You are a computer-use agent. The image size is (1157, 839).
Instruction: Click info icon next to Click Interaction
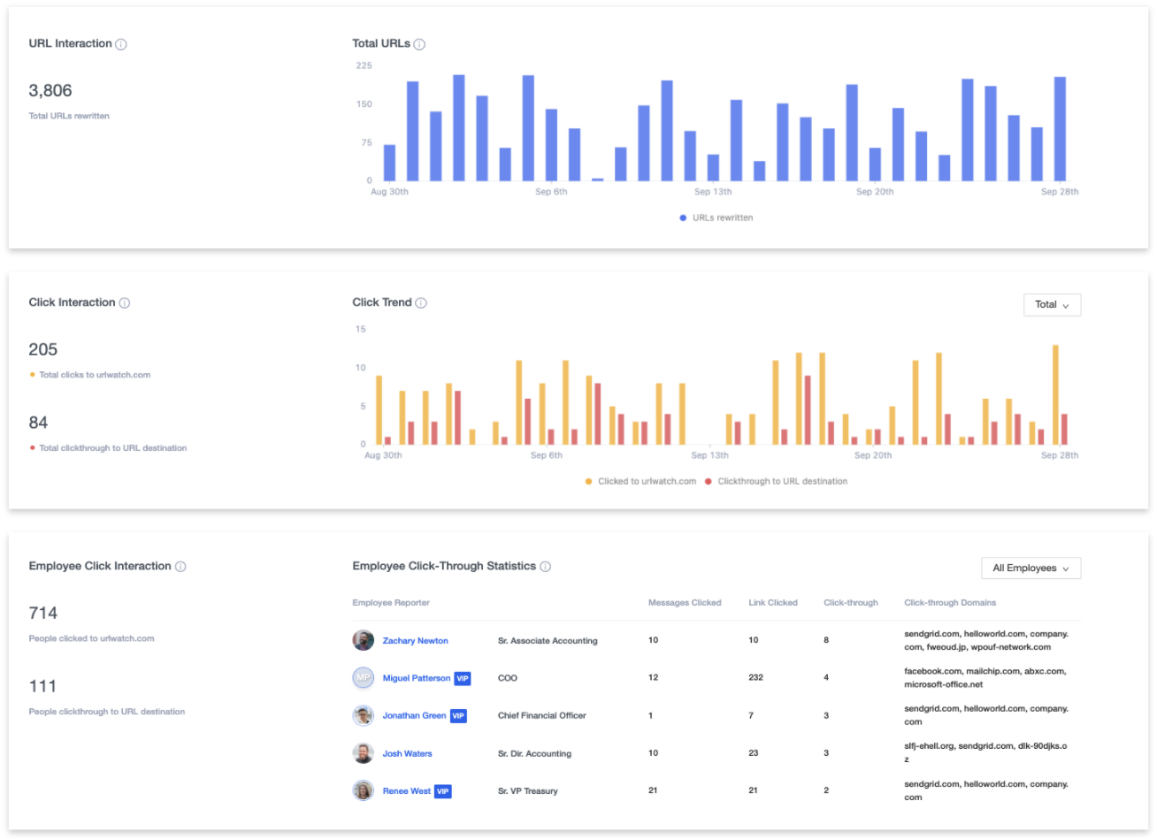[x=125, y=303]
